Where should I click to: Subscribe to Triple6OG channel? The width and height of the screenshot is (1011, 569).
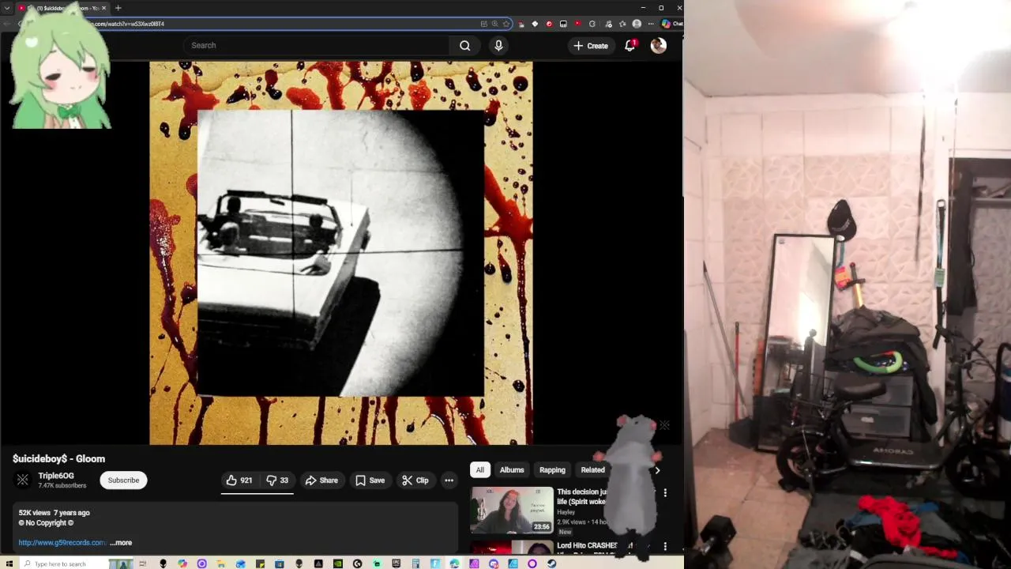click(x=123, y=480)
